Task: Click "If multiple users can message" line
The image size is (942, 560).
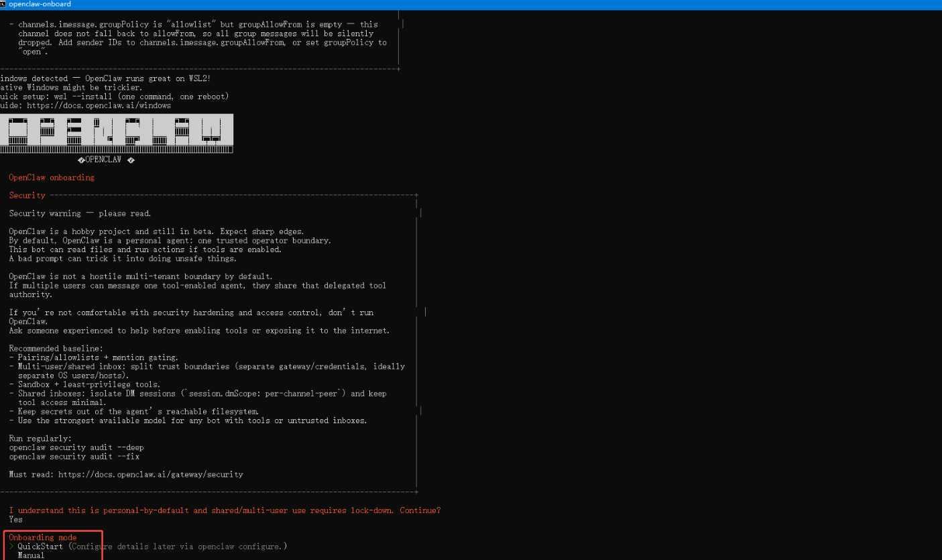Action: point(197,285)
